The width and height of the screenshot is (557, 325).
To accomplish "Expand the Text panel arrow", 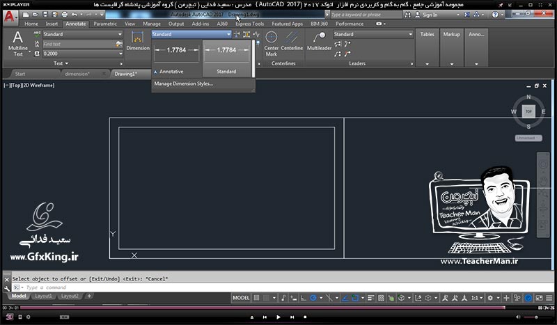I will 66,63.
